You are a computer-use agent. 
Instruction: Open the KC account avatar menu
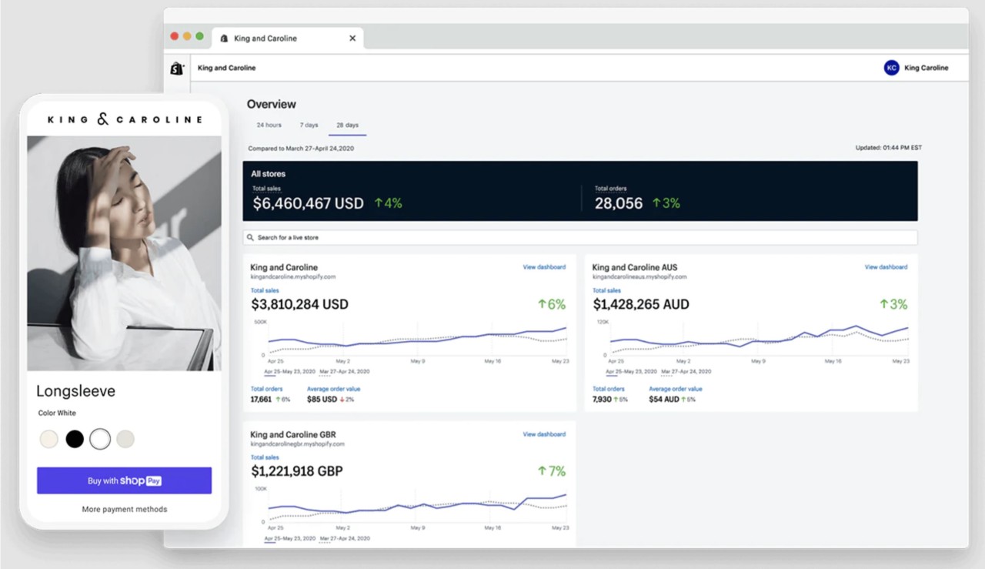click(891, 68)
